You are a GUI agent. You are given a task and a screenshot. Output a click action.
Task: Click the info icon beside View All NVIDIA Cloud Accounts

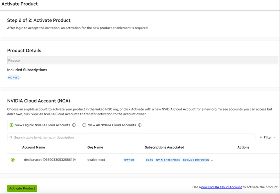(x=140, y=125)
